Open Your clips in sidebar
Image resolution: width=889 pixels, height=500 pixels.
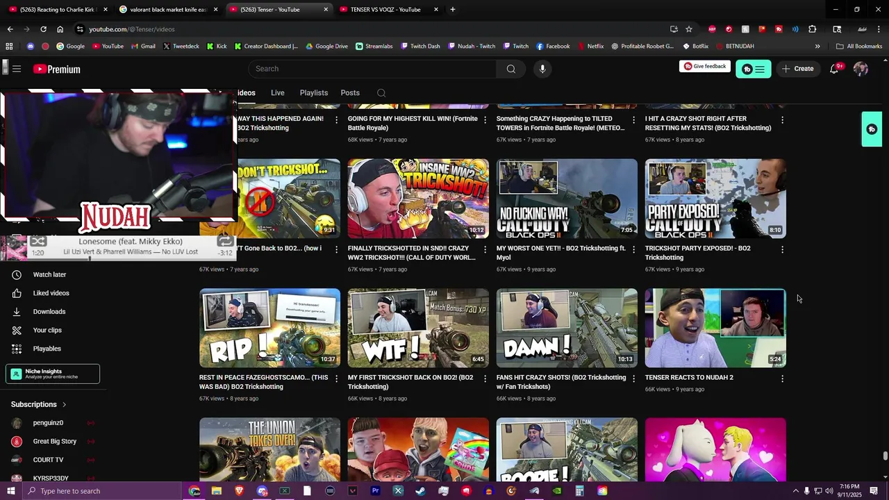tap(47, 331)
